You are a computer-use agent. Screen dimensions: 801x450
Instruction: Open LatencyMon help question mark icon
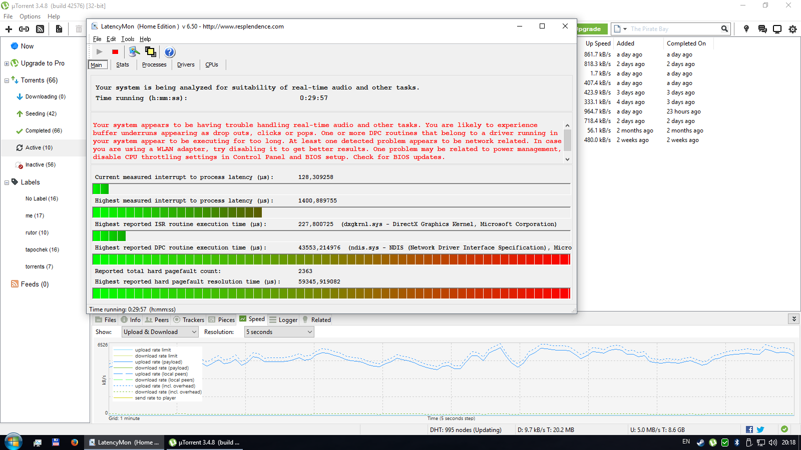click(x=170, y=52)
